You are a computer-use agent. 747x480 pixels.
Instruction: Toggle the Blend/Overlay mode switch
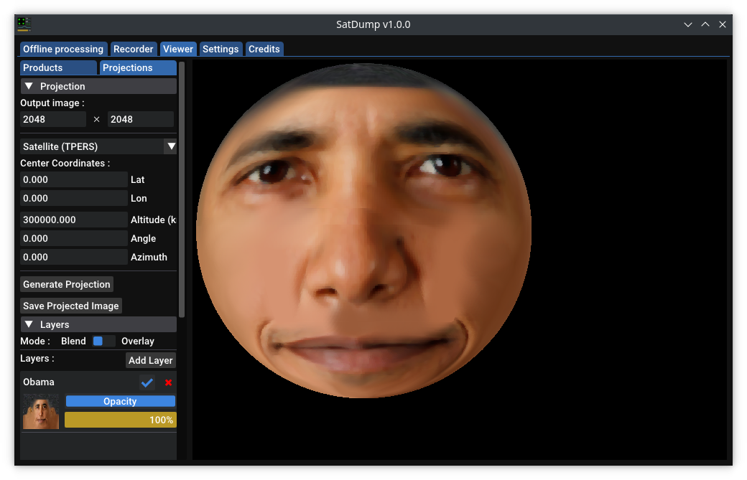tap(104, 341)
